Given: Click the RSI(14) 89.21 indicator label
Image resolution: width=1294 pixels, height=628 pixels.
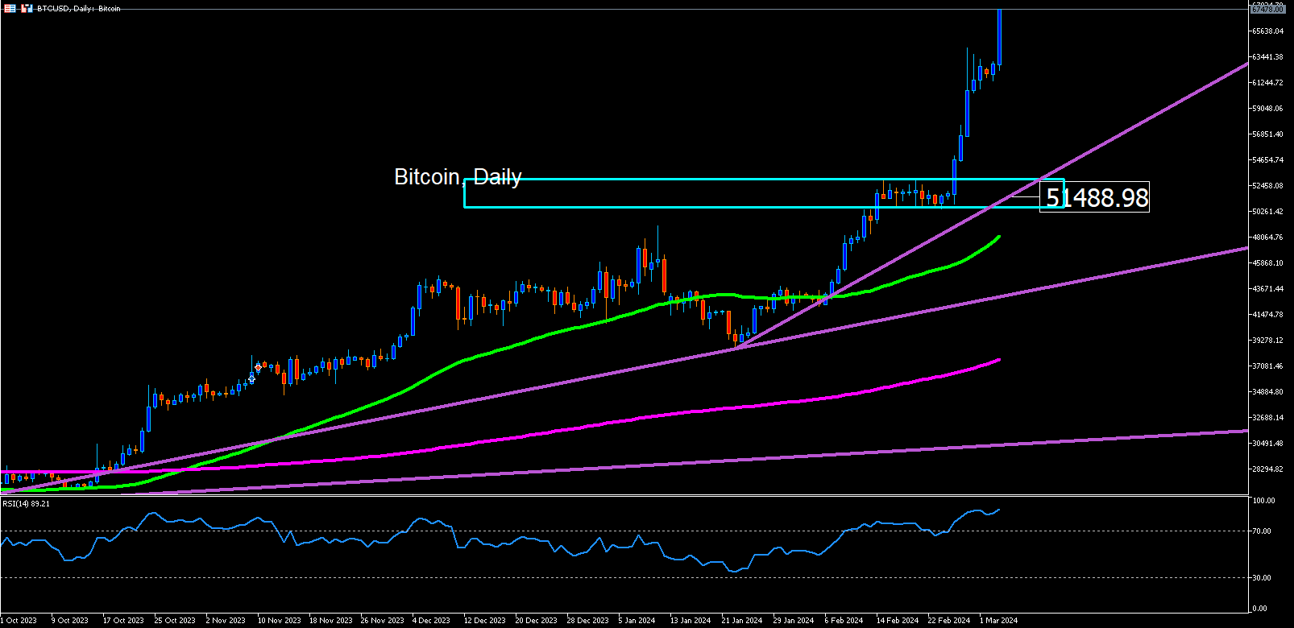Looking at the screenshot, I should [x=26, y=503].
